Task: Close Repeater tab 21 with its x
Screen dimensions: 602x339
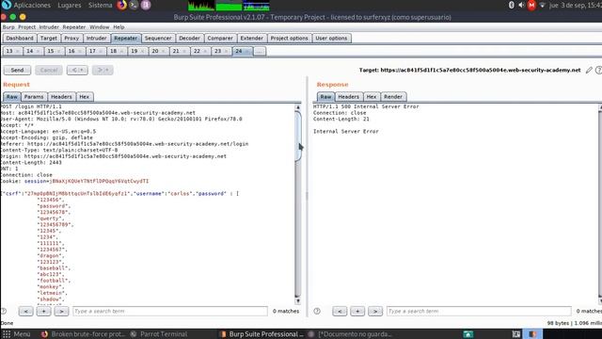Action: tap(184, 51)
